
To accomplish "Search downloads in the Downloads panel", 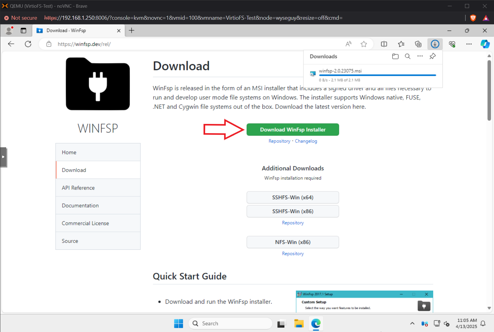I will (408, 56).
